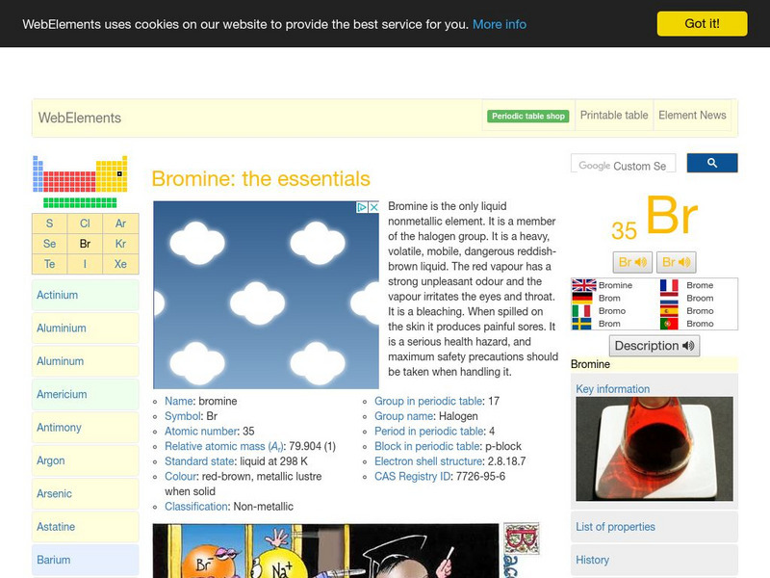Image resolution: width=770 pixels, height=578 pixels.
Task: Click the Portuguese flag beside Bromo
Action: click(x=670, y=325)
